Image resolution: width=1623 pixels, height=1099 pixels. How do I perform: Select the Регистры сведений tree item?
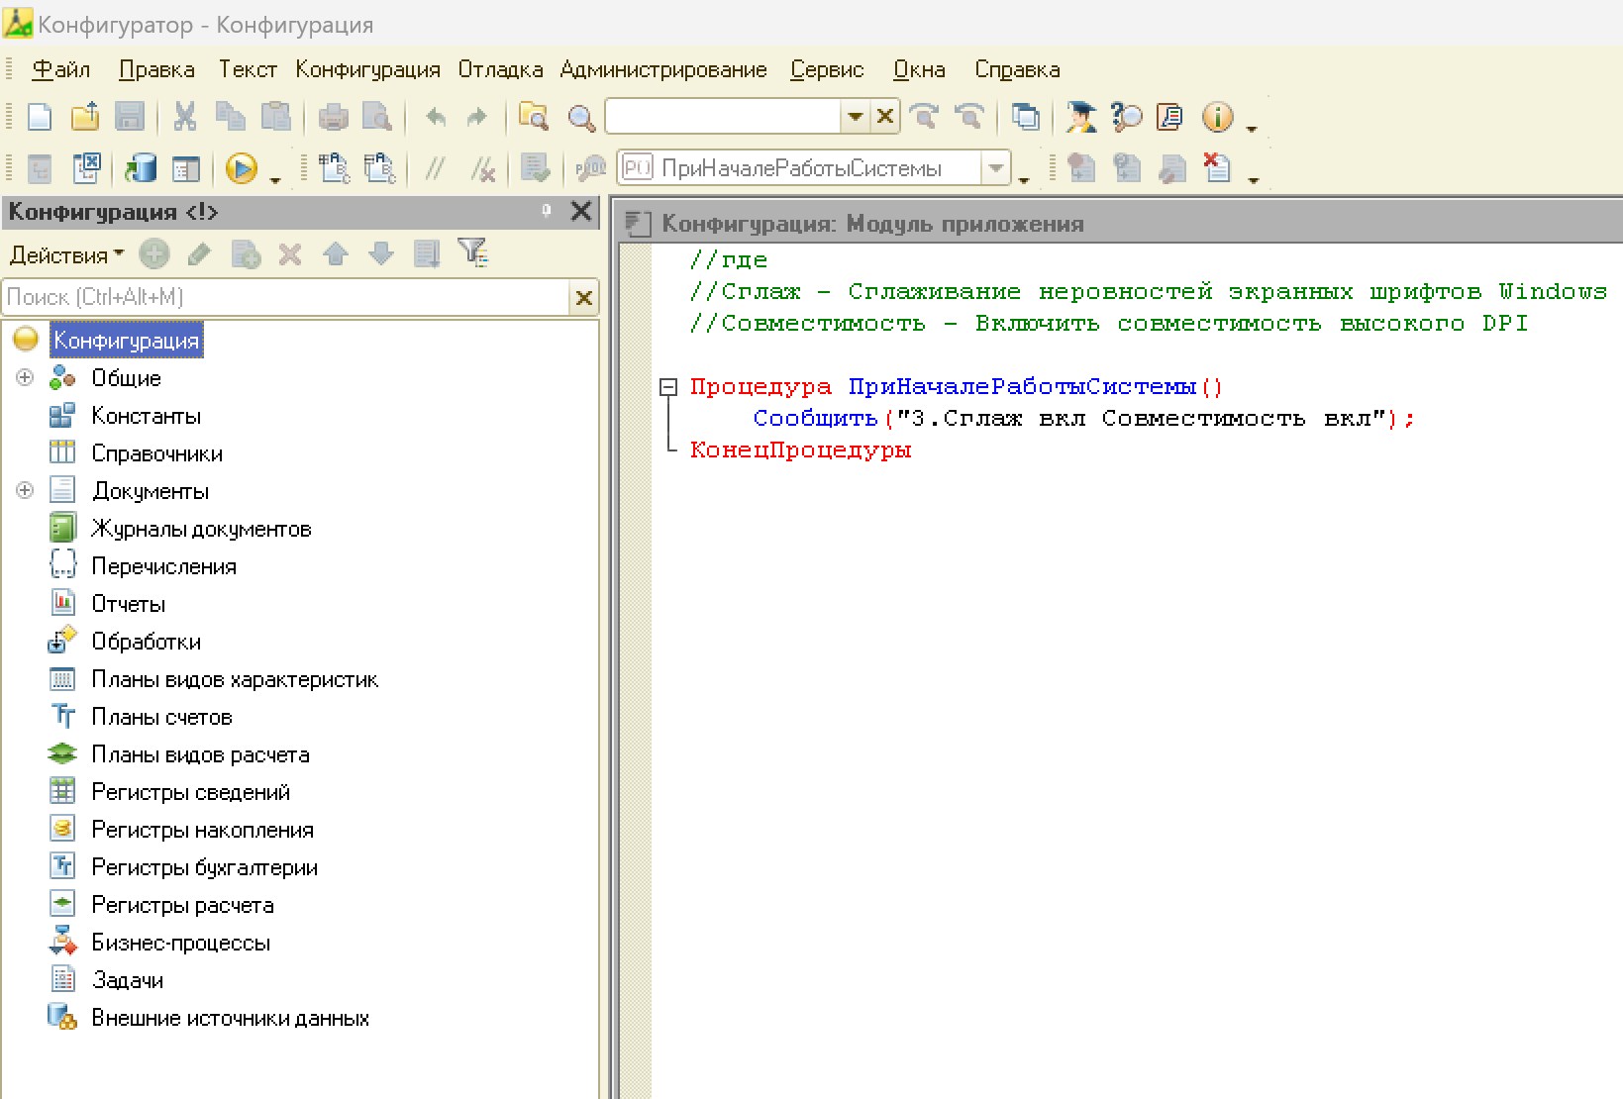click(x=190, y=792)
